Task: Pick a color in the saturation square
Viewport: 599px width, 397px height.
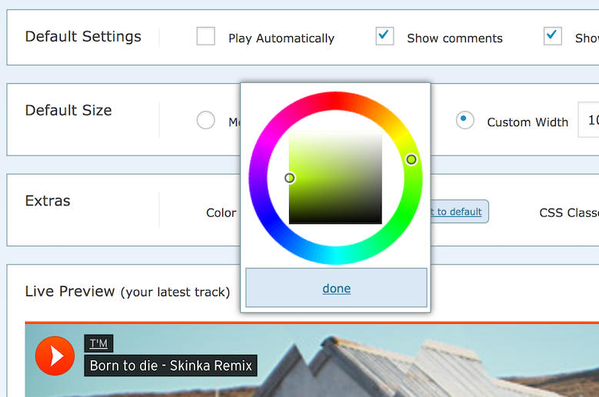Action: 335,178
